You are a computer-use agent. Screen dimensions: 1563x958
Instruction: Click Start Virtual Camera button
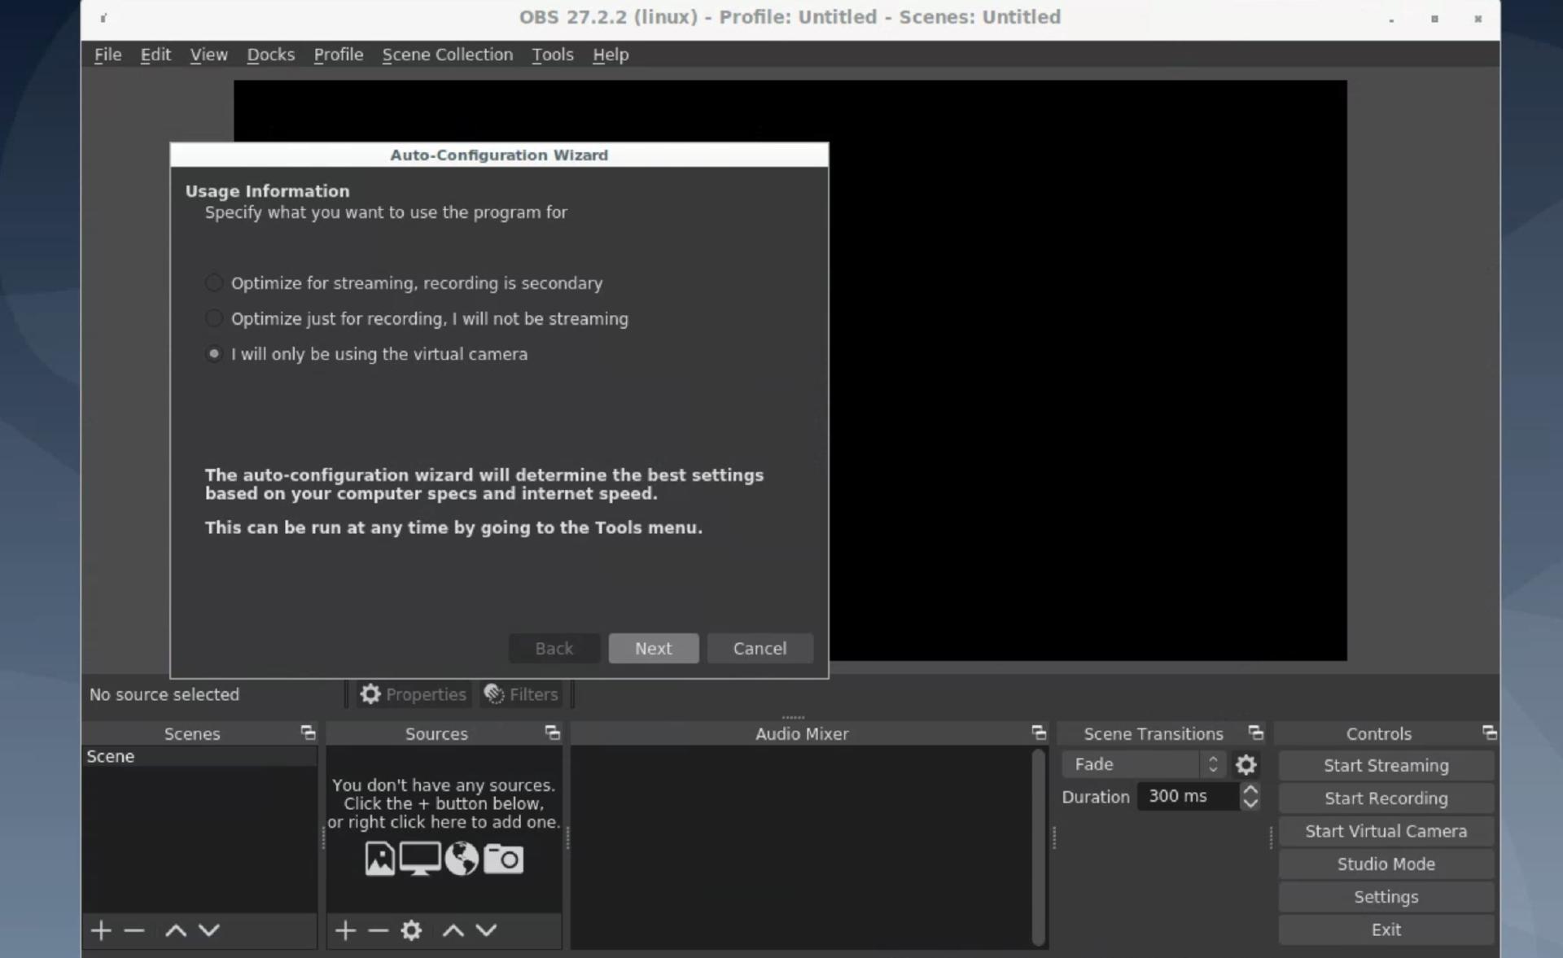1386,831
